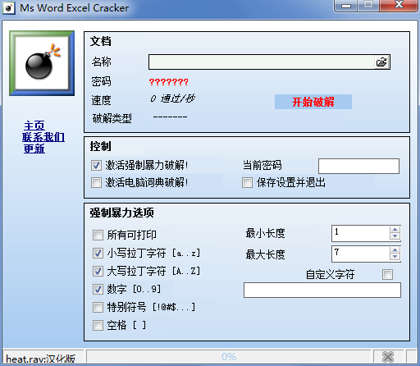This screenshot has height=366, width=420.
Task: Click the 最大长度 value field
Action: coord(361,254)
